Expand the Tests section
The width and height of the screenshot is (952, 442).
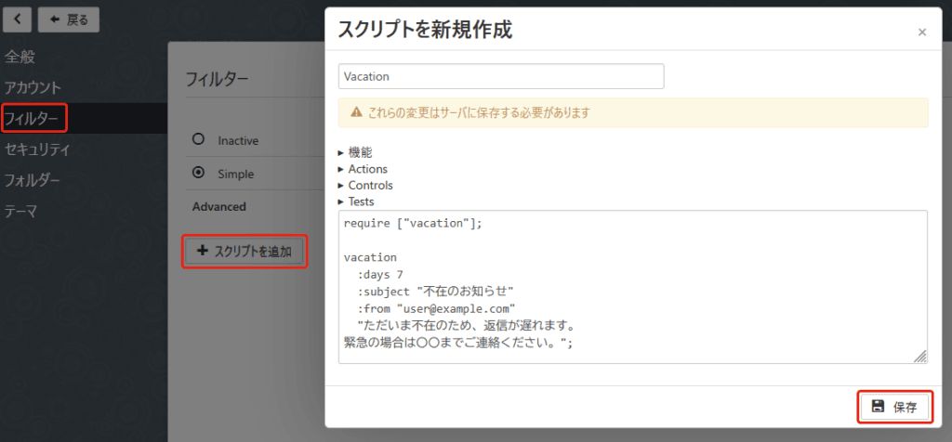[x=361, y=201]
